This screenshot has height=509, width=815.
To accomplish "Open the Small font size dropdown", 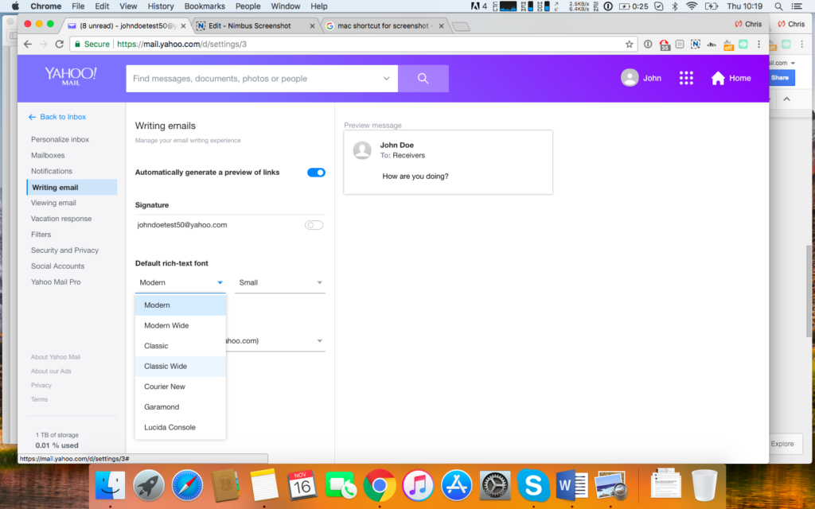I will (280, 282).
